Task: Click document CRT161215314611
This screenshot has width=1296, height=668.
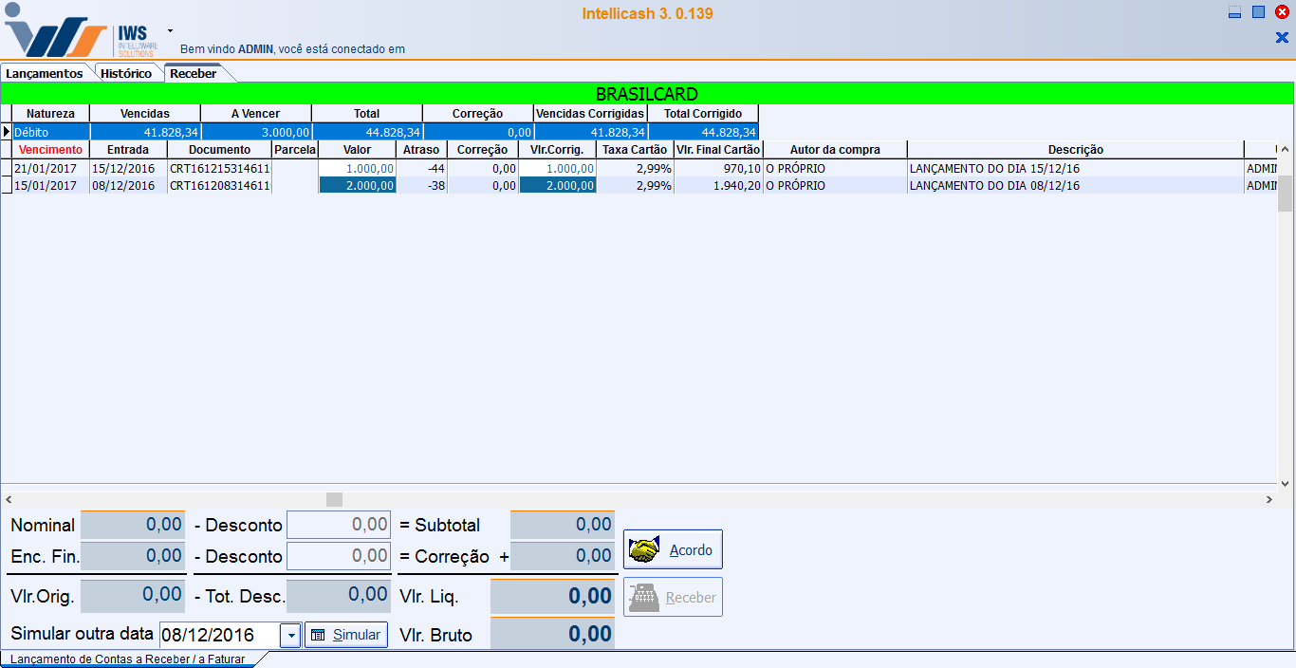Action: [219, 168]
